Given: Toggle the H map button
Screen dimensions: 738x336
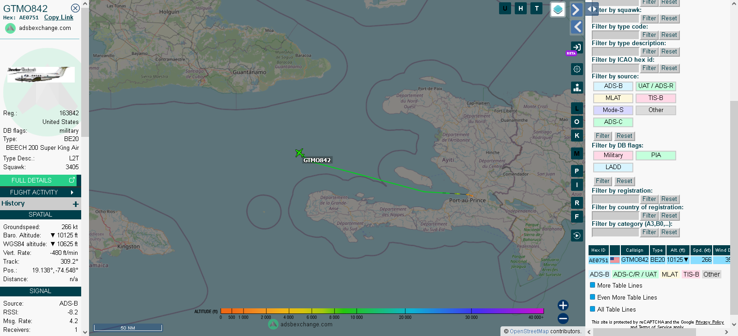Looking at the screenshot, I should pos(521,8).
